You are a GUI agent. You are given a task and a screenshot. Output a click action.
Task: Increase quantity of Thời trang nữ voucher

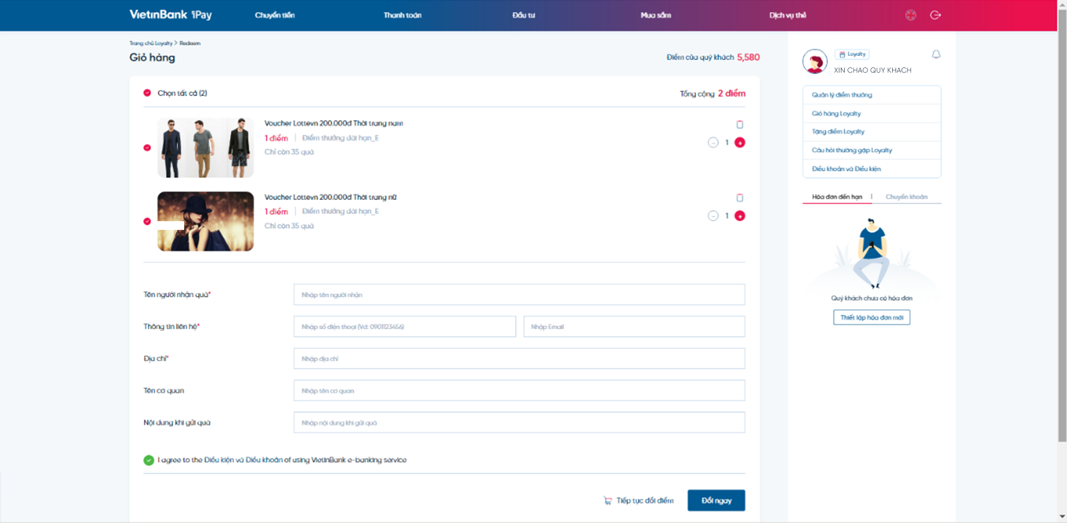pos(739,216)
